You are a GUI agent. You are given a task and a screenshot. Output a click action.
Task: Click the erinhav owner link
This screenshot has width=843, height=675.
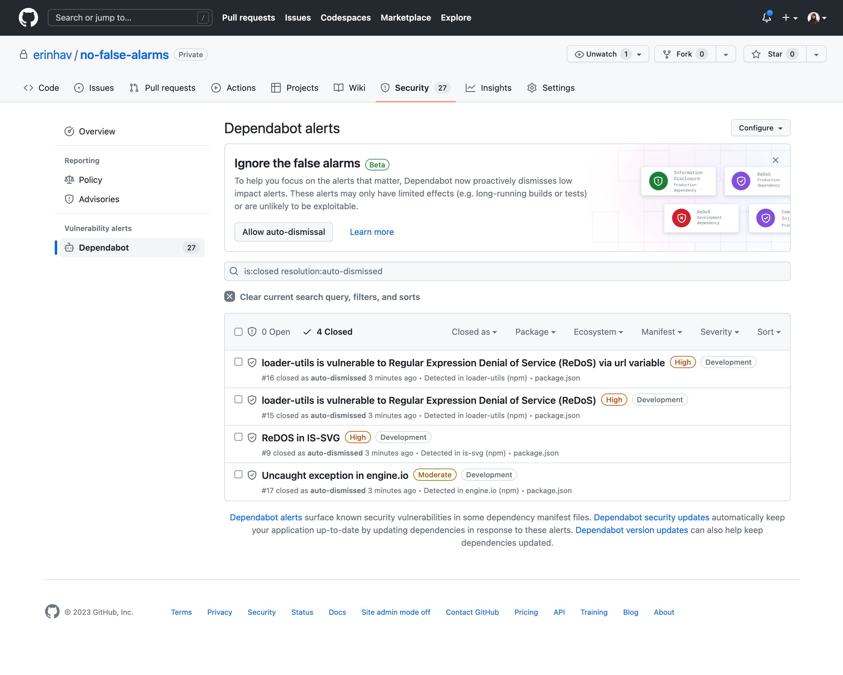(52, 55)
